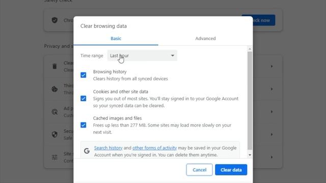Viewport: 326px width, 183px height.
Task: Click the trash can icon in settings
Action: [55, 67]
